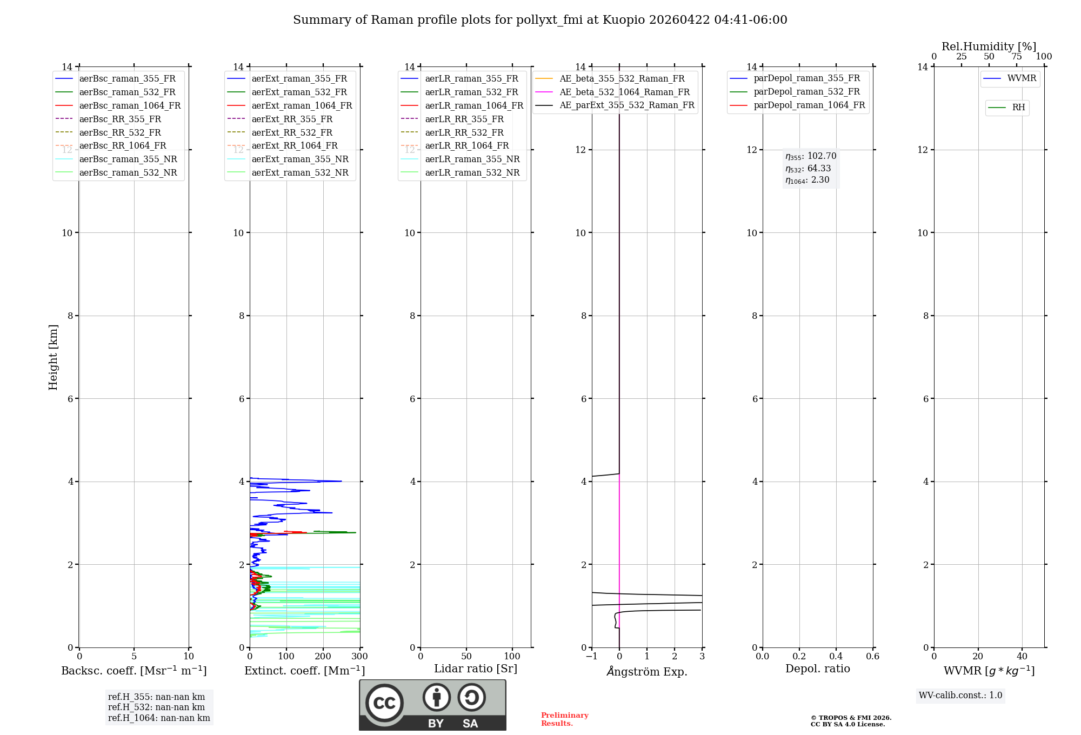Click the Extinct. coeff. axis label

point(304,671)
